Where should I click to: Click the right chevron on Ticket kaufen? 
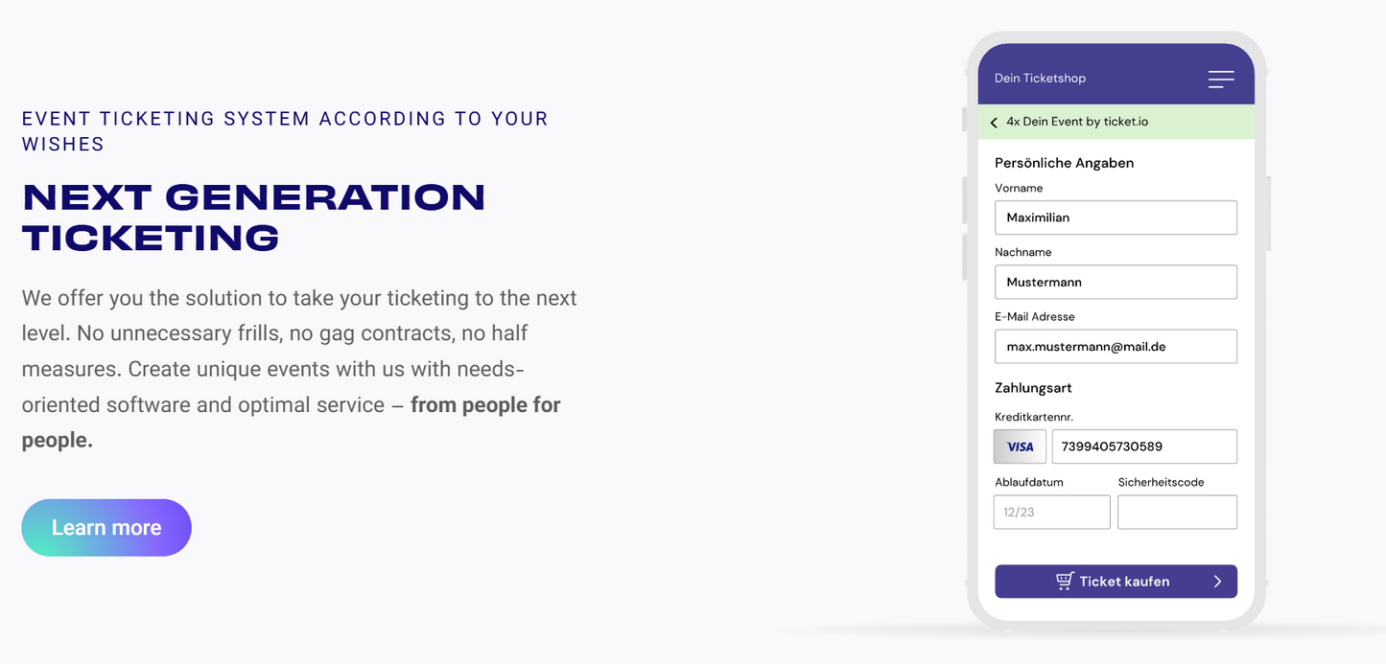point(1217,582)
